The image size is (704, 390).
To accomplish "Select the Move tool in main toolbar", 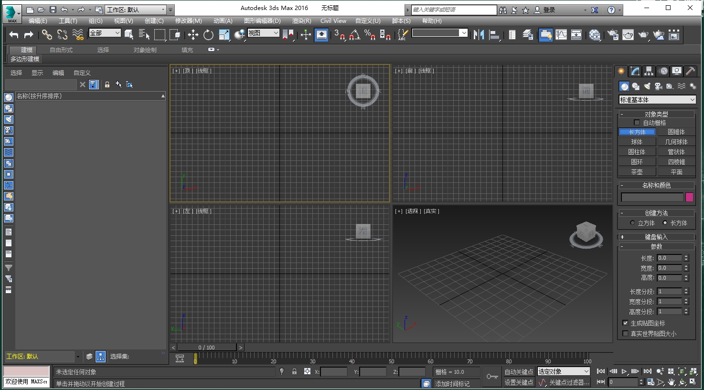I will click(193, 34).
